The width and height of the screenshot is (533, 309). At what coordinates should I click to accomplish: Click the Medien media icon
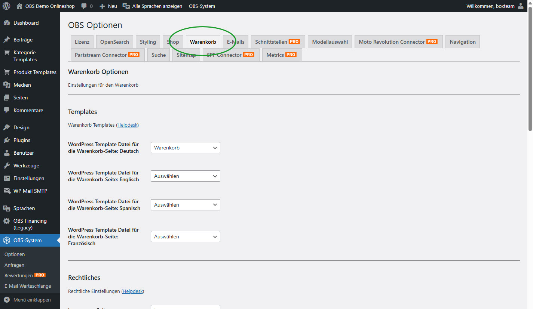point(7,85)
